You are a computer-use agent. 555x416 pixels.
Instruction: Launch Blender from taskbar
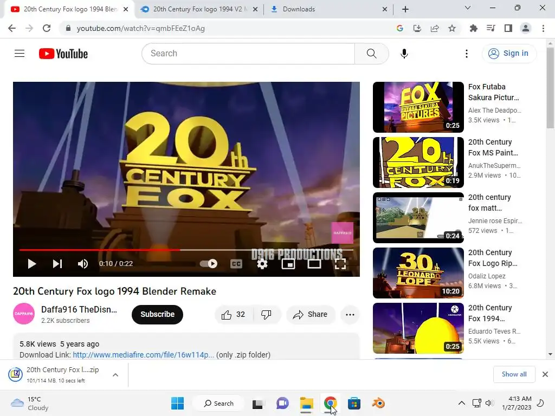click(x=378, y=403)
